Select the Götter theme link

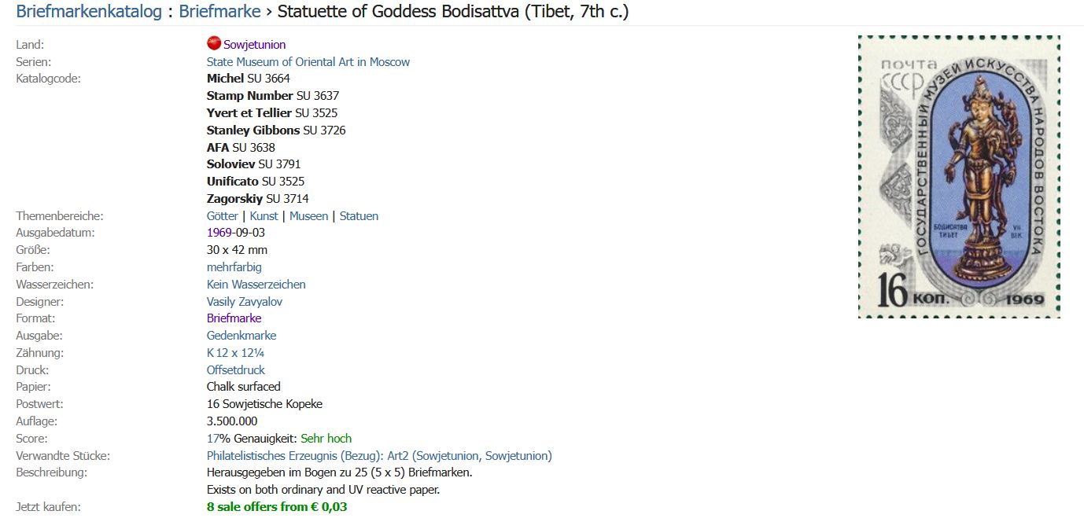coord(222,216)
